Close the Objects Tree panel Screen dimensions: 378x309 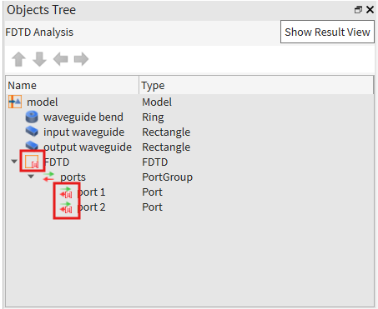(x=370, y=10)
